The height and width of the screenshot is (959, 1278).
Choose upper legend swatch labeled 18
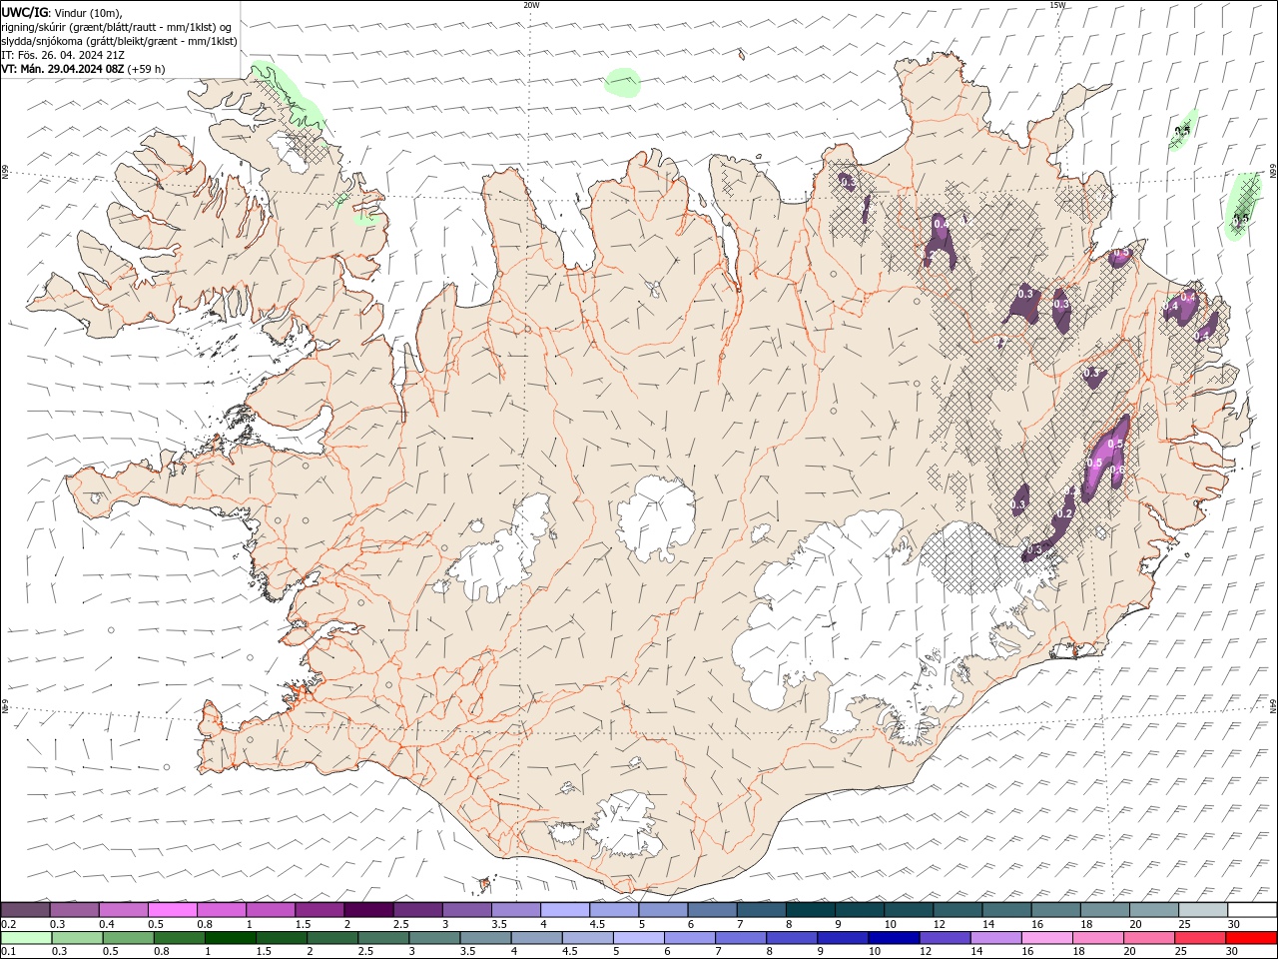pos(1104,909)
